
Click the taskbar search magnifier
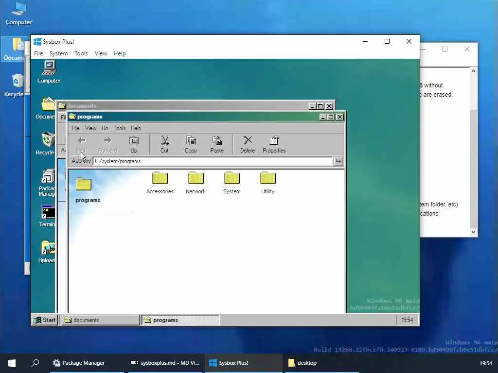(35, 363)
